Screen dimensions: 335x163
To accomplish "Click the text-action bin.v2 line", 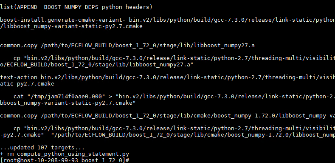I will (167, 77).
